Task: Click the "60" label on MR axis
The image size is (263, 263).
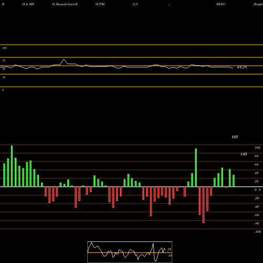Action: coord(256,165)
